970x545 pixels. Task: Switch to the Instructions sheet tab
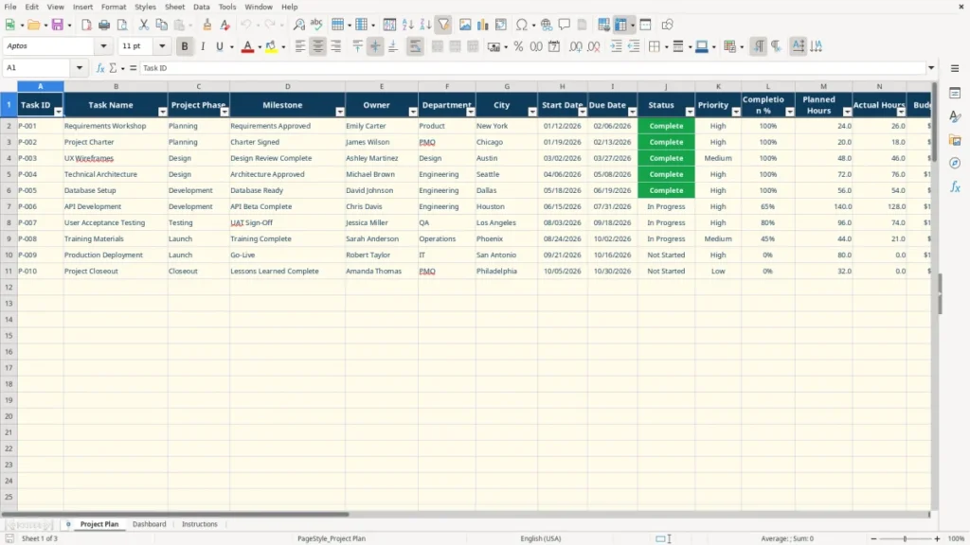click(x=200, y=524)
